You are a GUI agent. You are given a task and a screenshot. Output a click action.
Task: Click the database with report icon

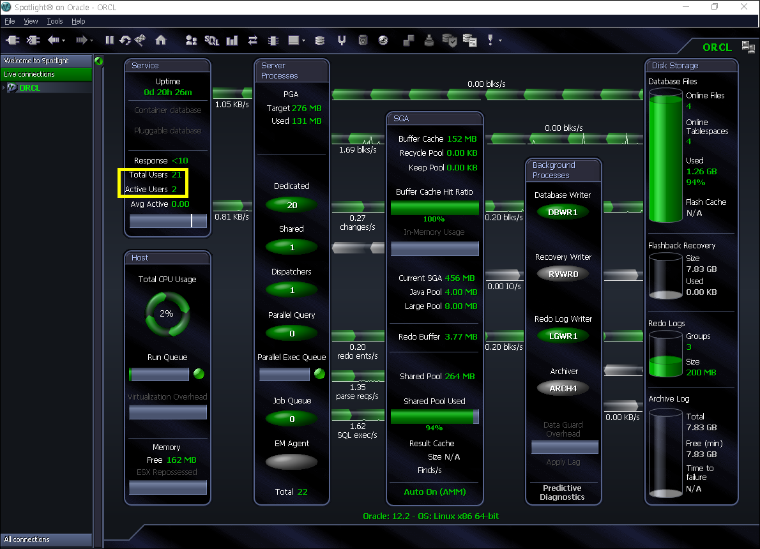(x=469, y=40)
